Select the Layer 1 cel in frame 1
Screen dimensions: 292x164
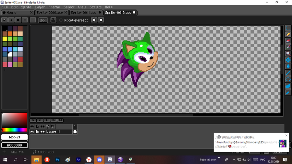(x=75, y=132)
